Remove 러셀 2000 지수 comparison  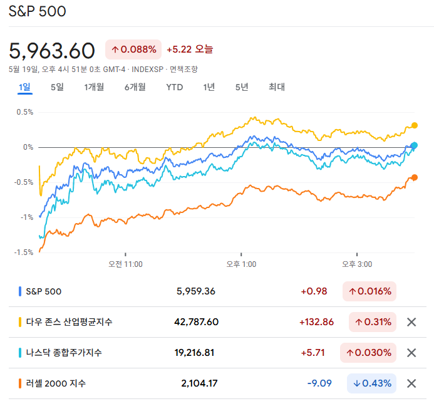click(411, 383)
